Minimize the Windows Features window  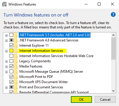pyautogui.click(x=86, y=4)
